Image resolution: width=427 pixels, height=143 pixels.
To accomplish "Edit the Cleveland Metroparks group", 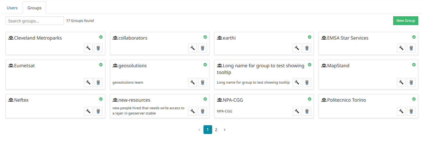I will coord(88,48).
